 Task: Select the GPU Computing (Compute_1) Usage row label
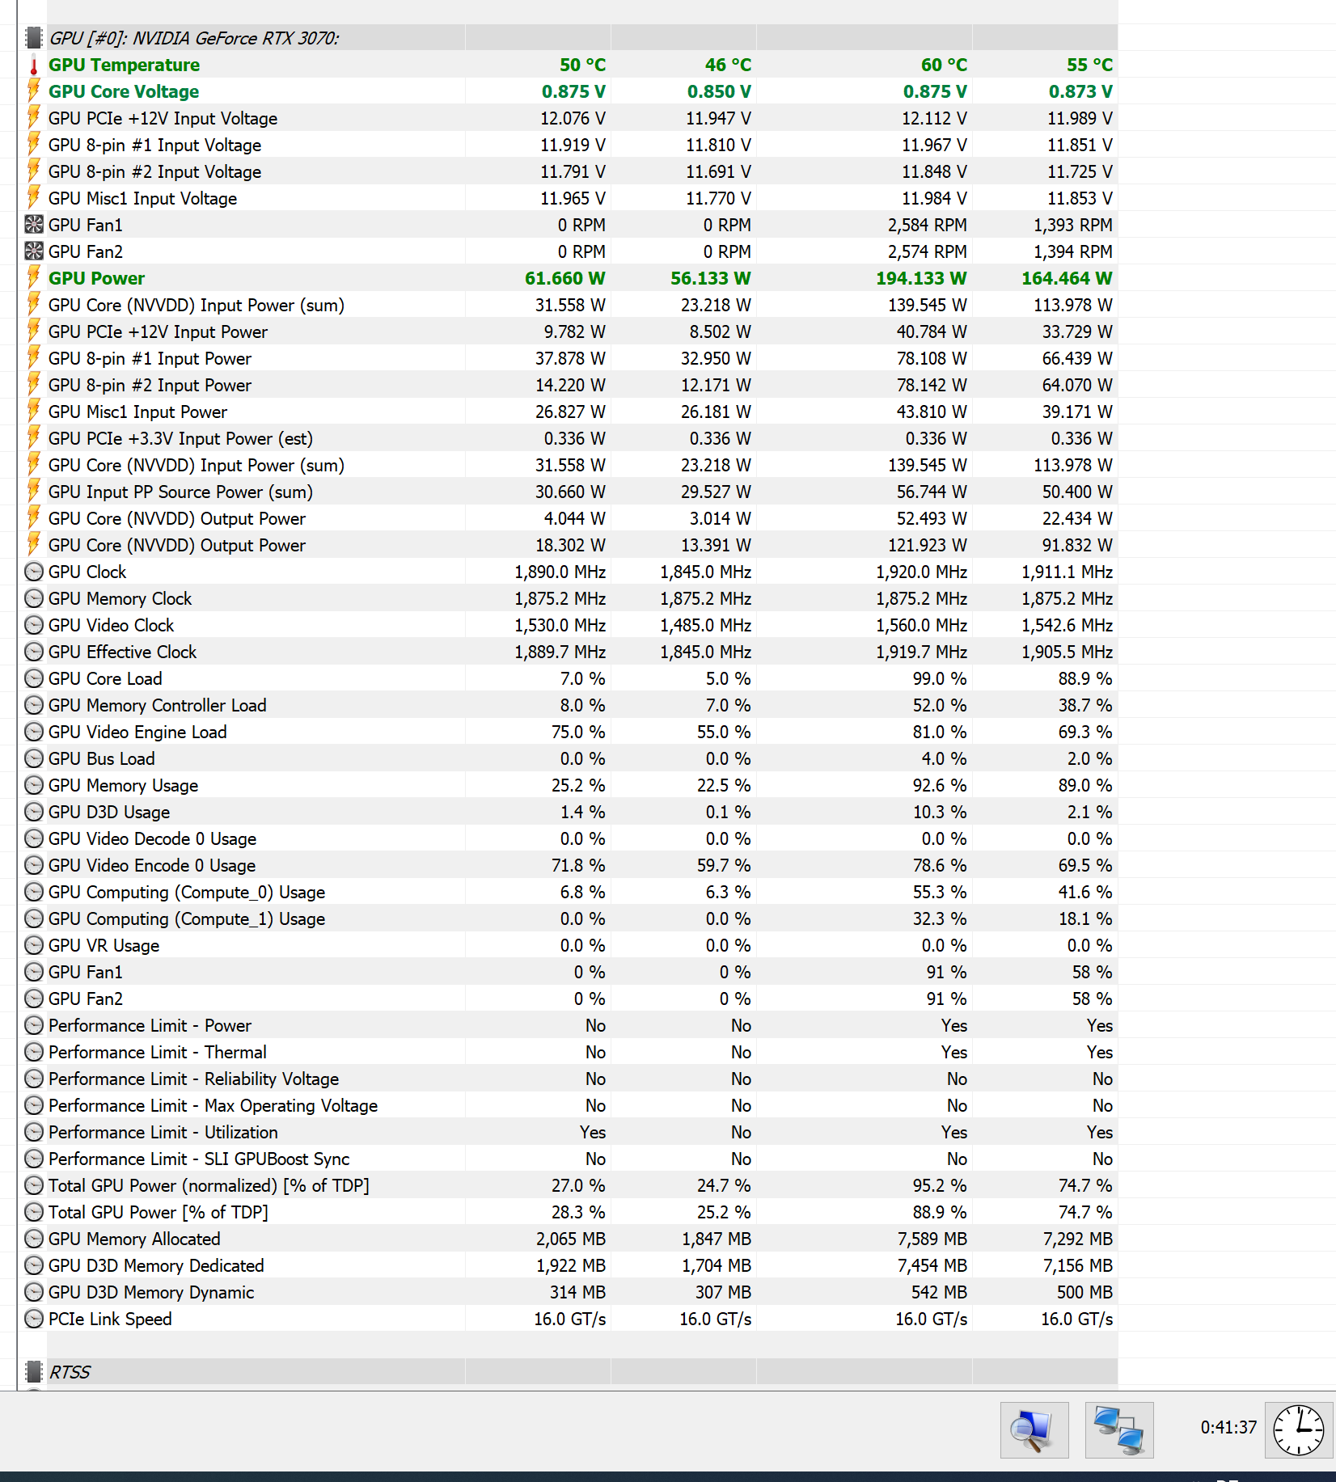(187, 918)
